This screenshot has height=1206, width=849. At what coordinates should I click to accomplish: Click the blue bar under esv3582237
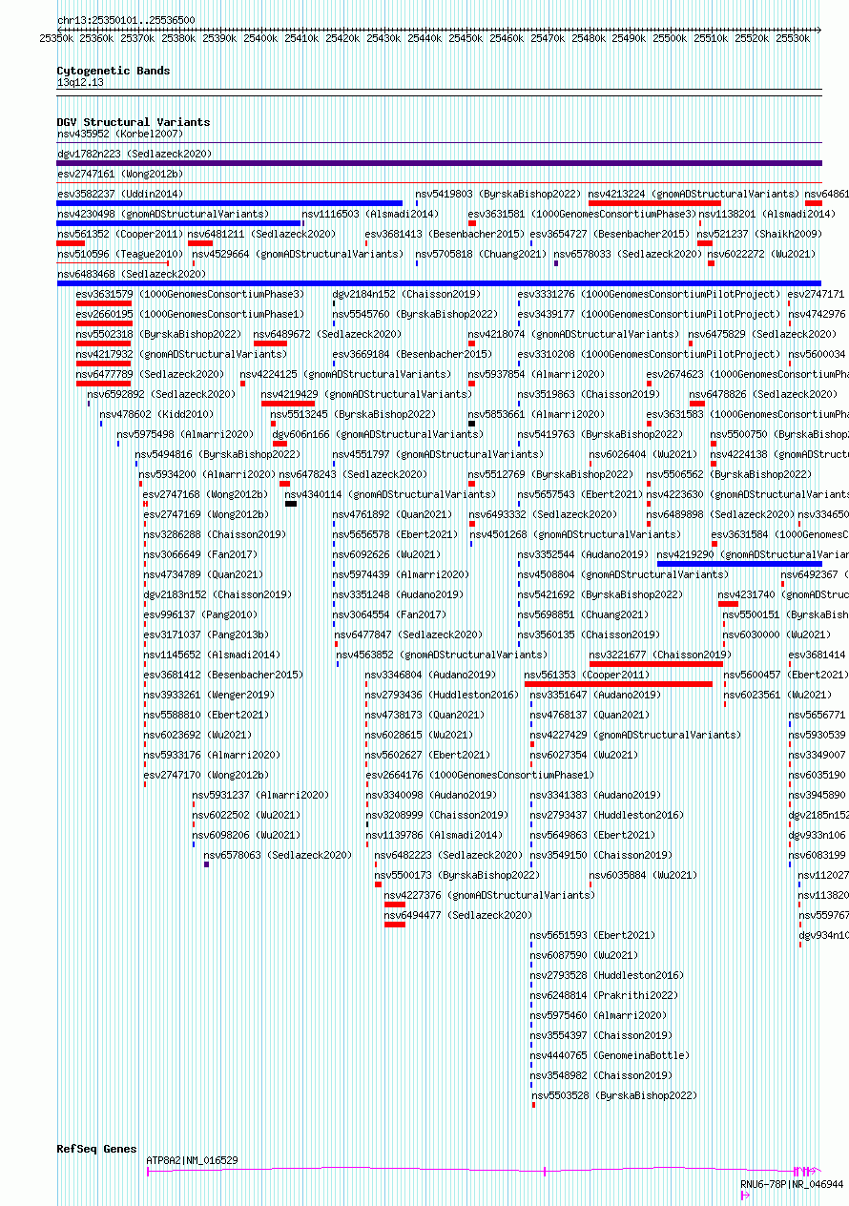[229, 203]
